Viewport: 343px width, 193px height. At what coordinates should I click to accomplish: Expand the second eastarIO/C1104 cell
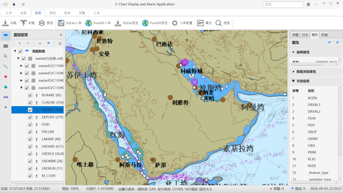(21, 73)
